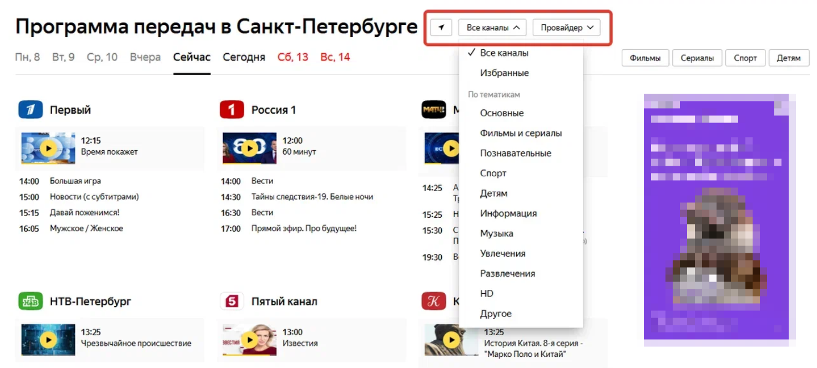Open Россия 1 channel title link
The height and width of the screenshot is (368, 817).
coord(274,110)
